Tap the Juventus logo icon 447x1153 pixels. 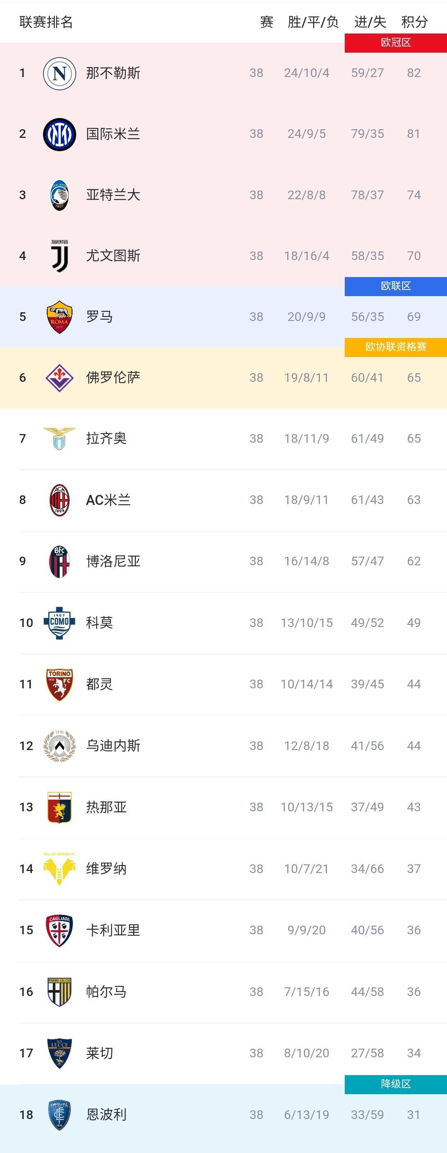click(x=60, y=256)
